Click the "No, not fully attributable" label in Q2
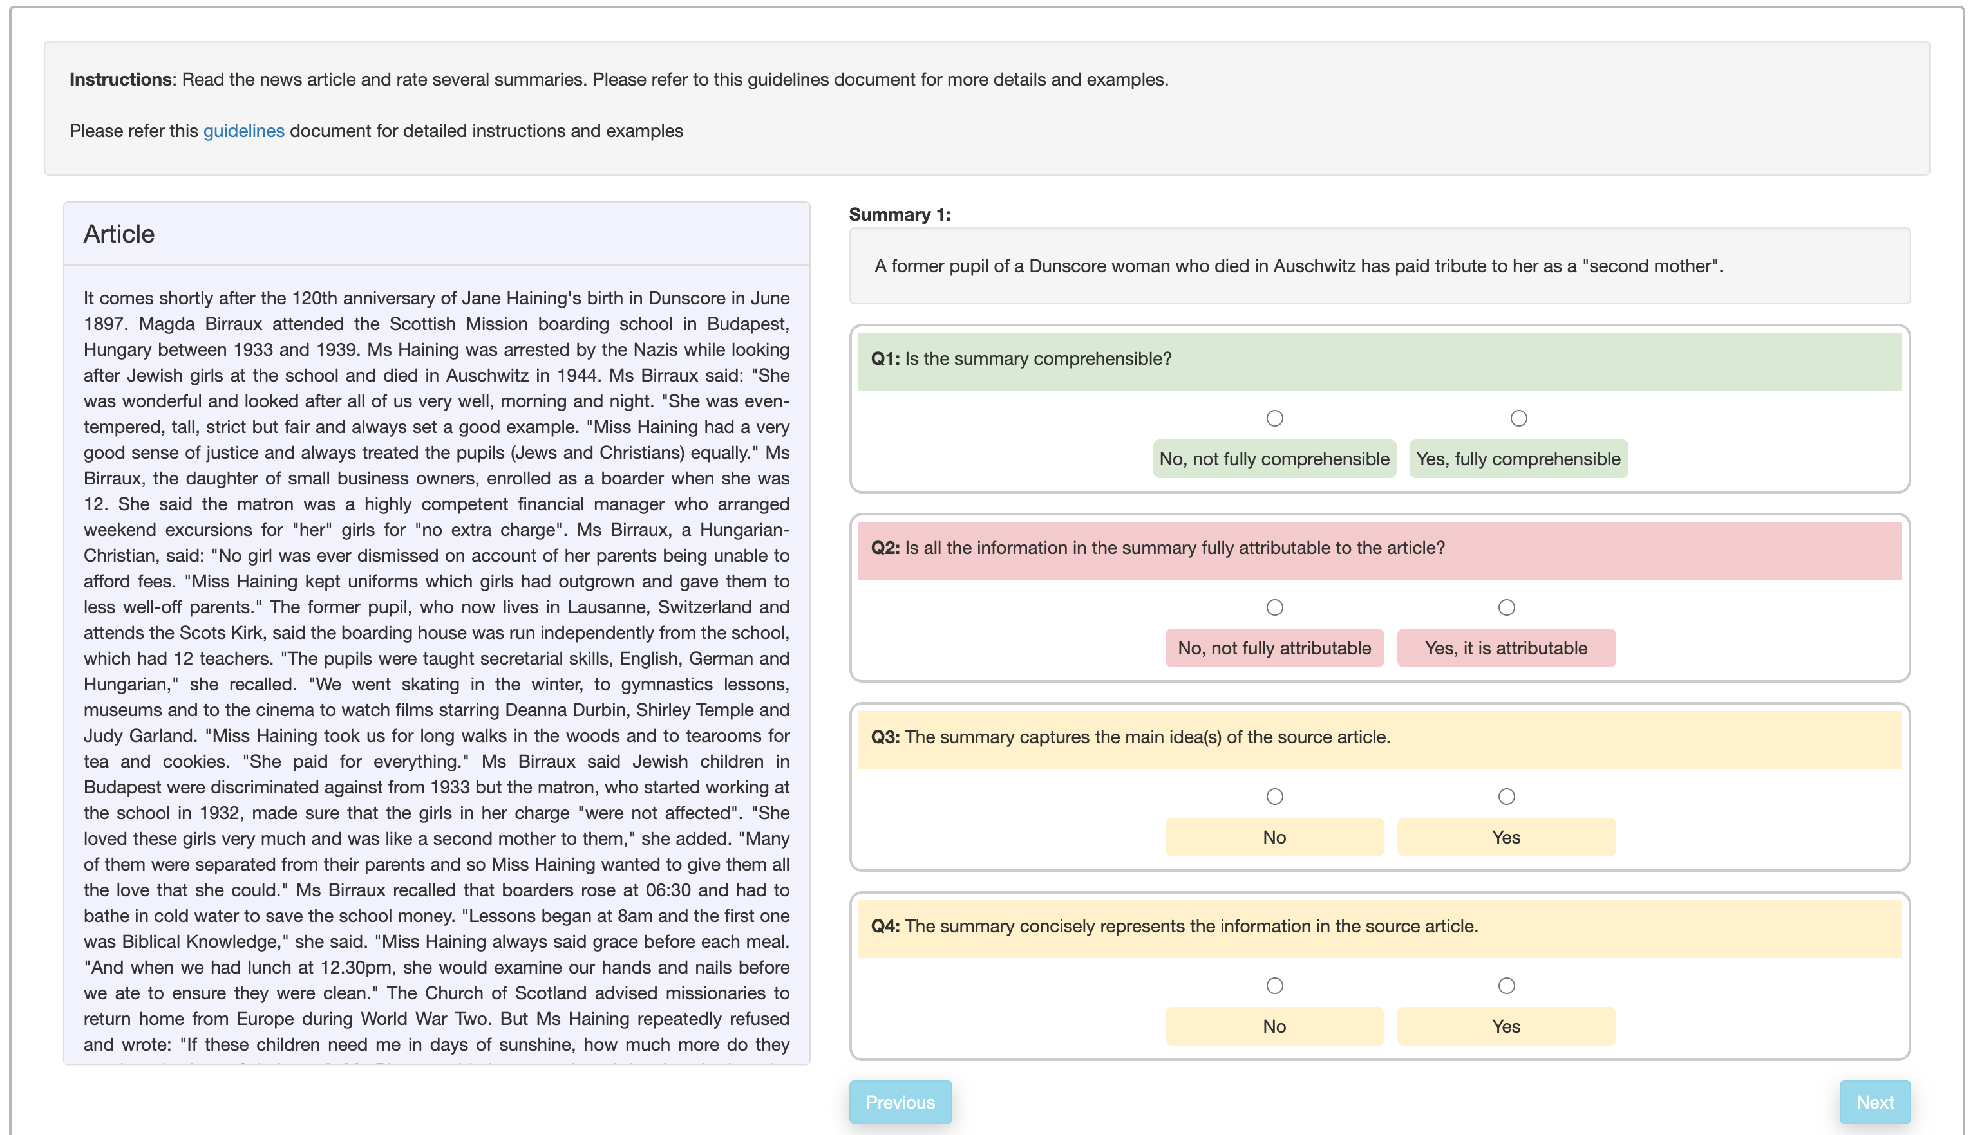 (1273, 648)
